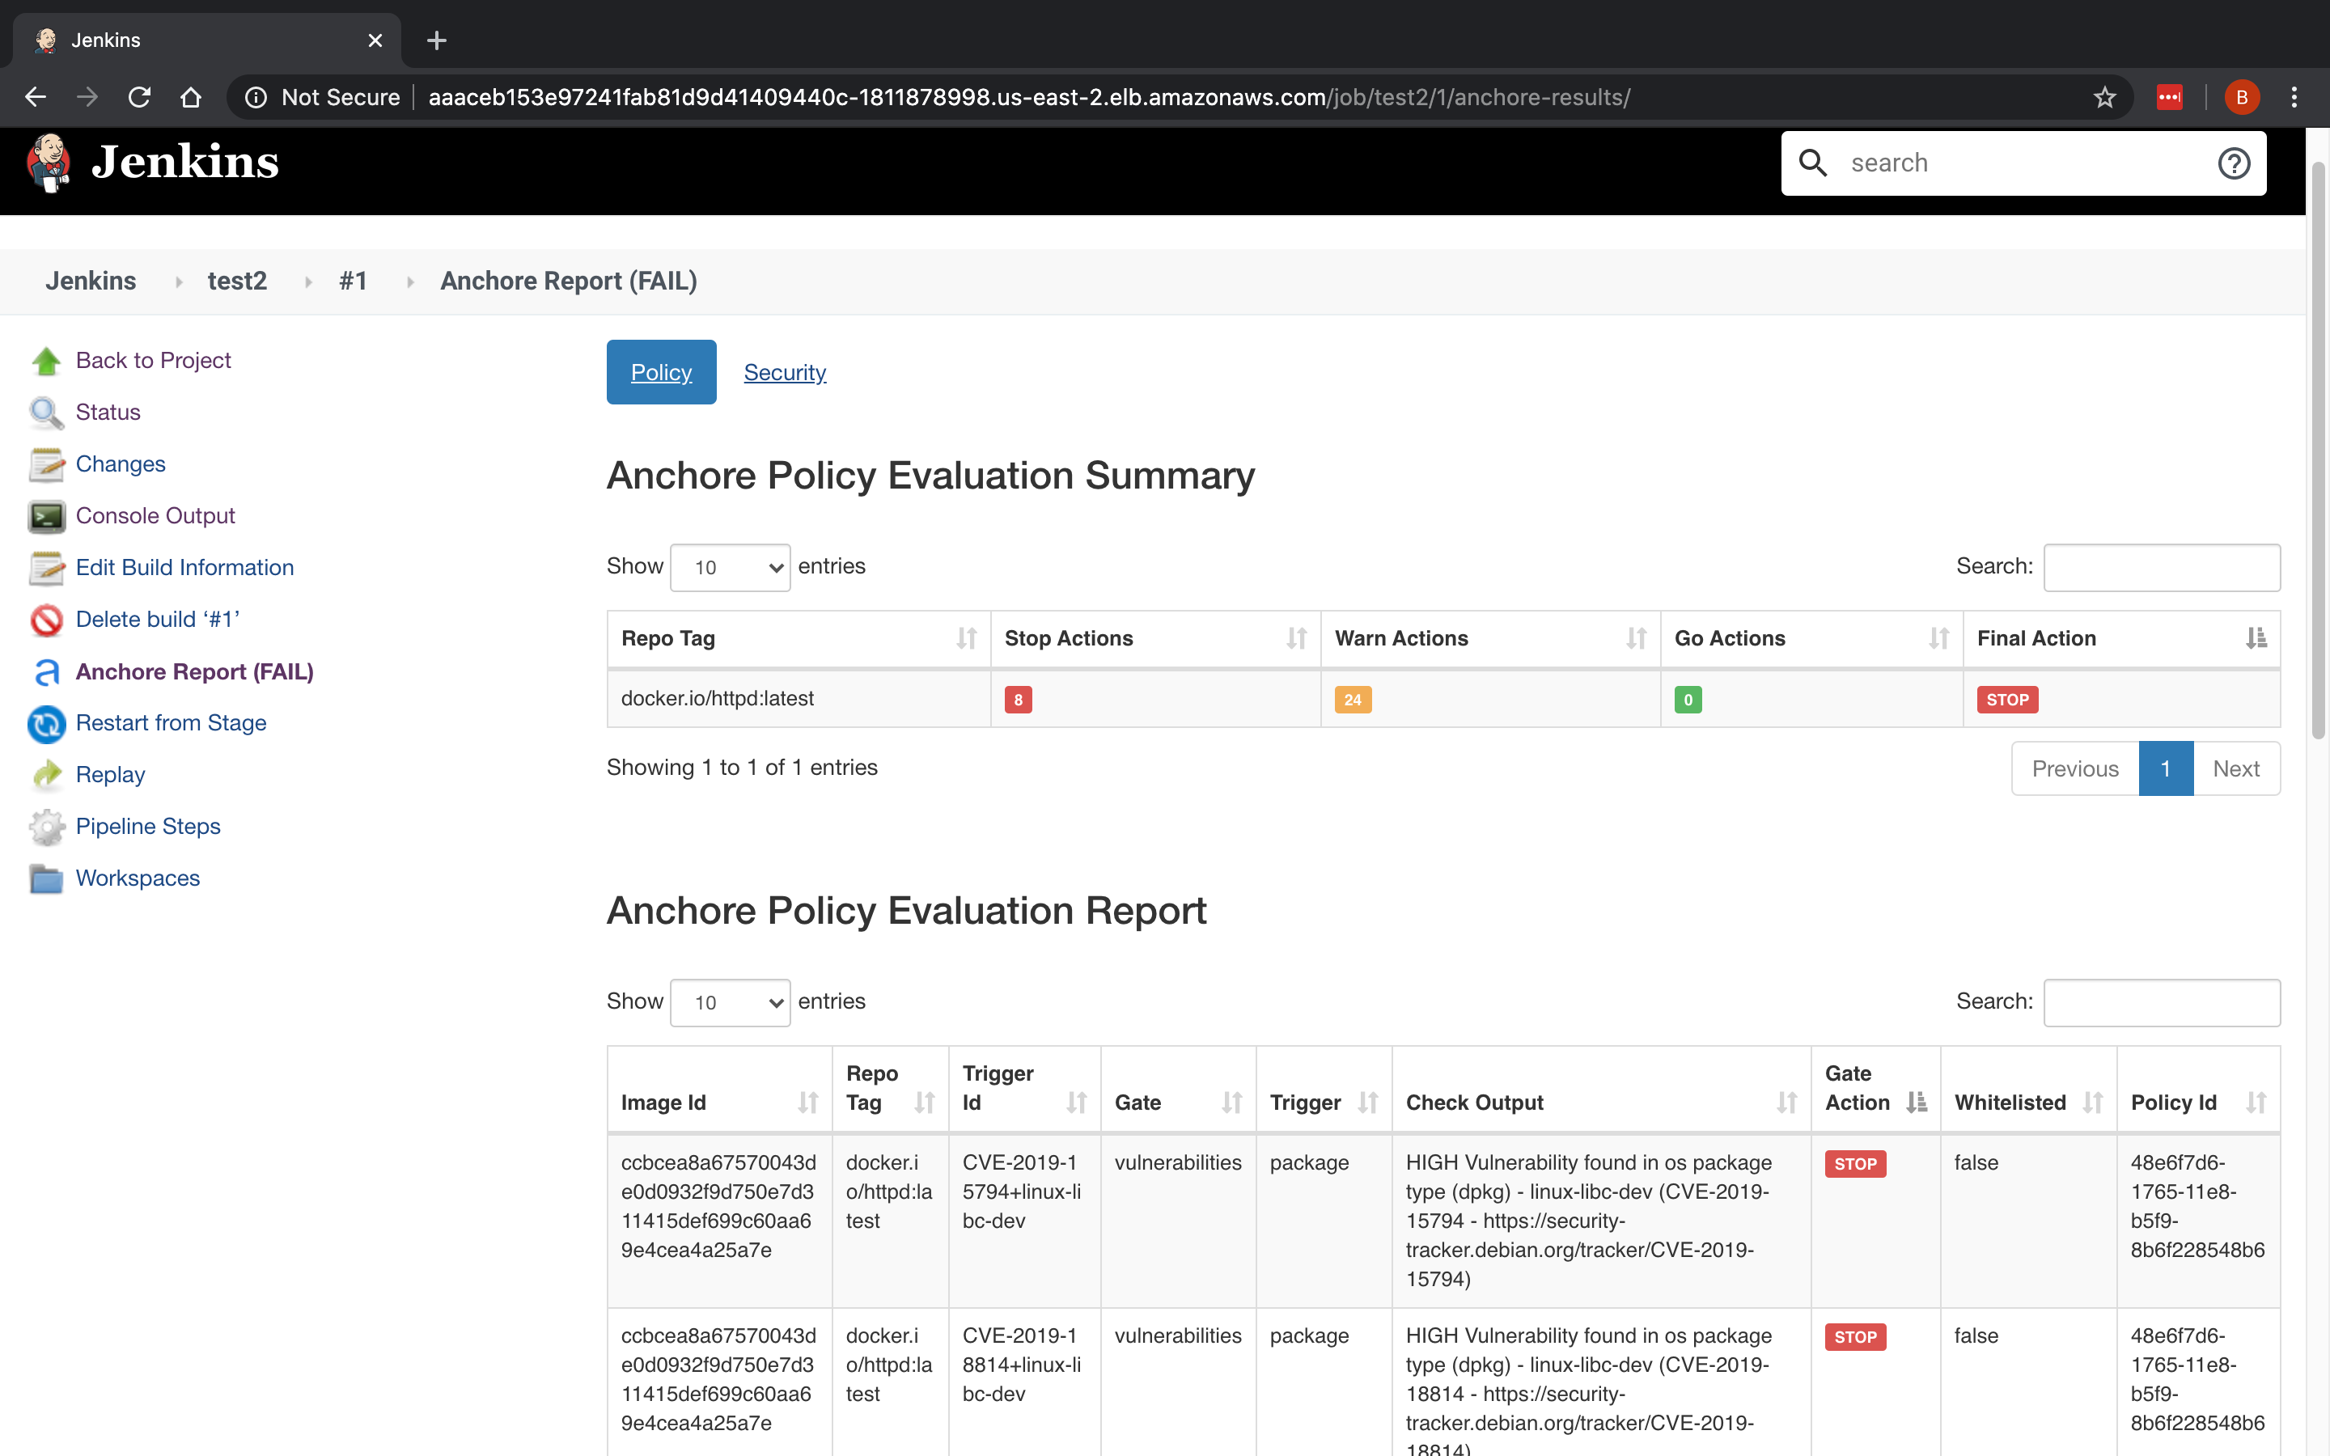Open Jenkins breadcrumb link
Image resolution: width=2330 pixels, height=1456 pixels.
91,281
